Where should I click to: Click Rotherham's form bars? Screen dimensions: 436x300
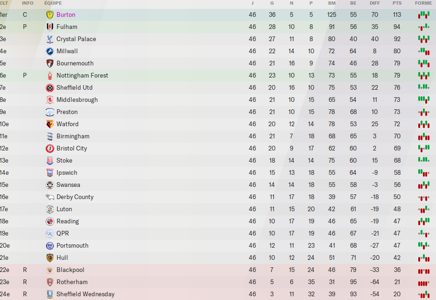click(423, 282)
